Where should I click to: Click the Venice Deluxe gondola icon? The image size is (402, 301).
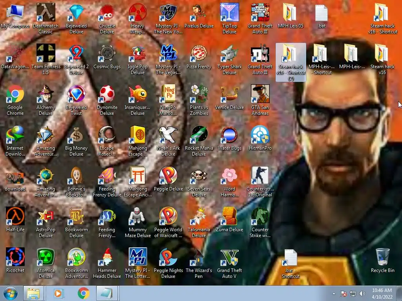[229, 94]
